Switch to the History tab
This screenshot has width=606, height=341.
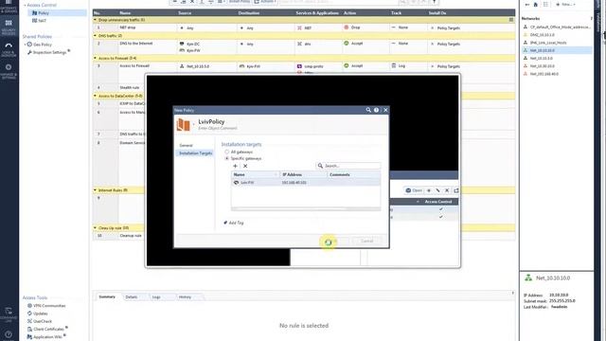coord(186,296)
